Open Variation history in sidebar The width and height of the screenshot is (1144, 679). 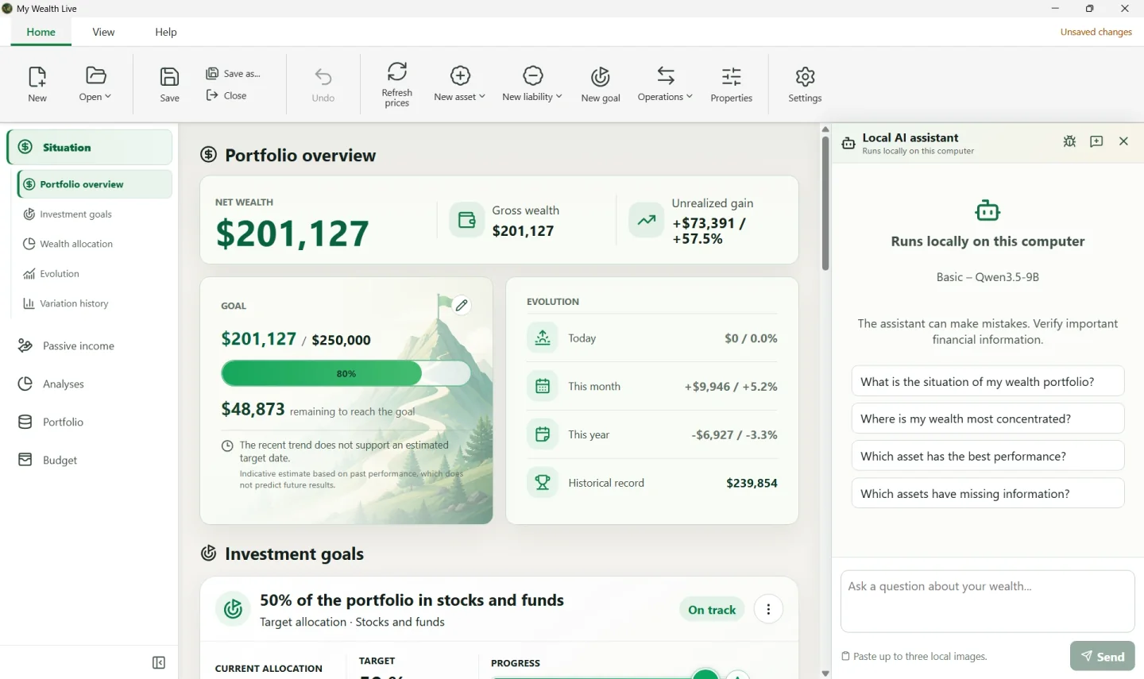pyautogui.click(x=74, y=303)
